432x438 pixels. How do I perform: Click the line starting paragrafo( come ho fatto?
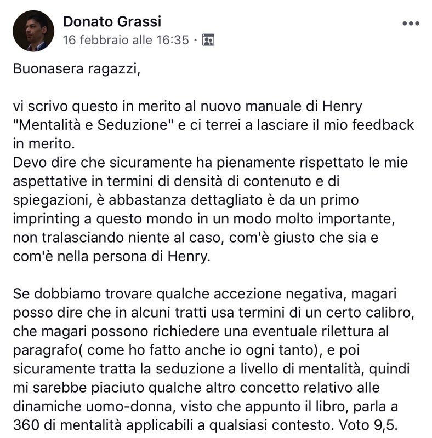pos(186,350)
